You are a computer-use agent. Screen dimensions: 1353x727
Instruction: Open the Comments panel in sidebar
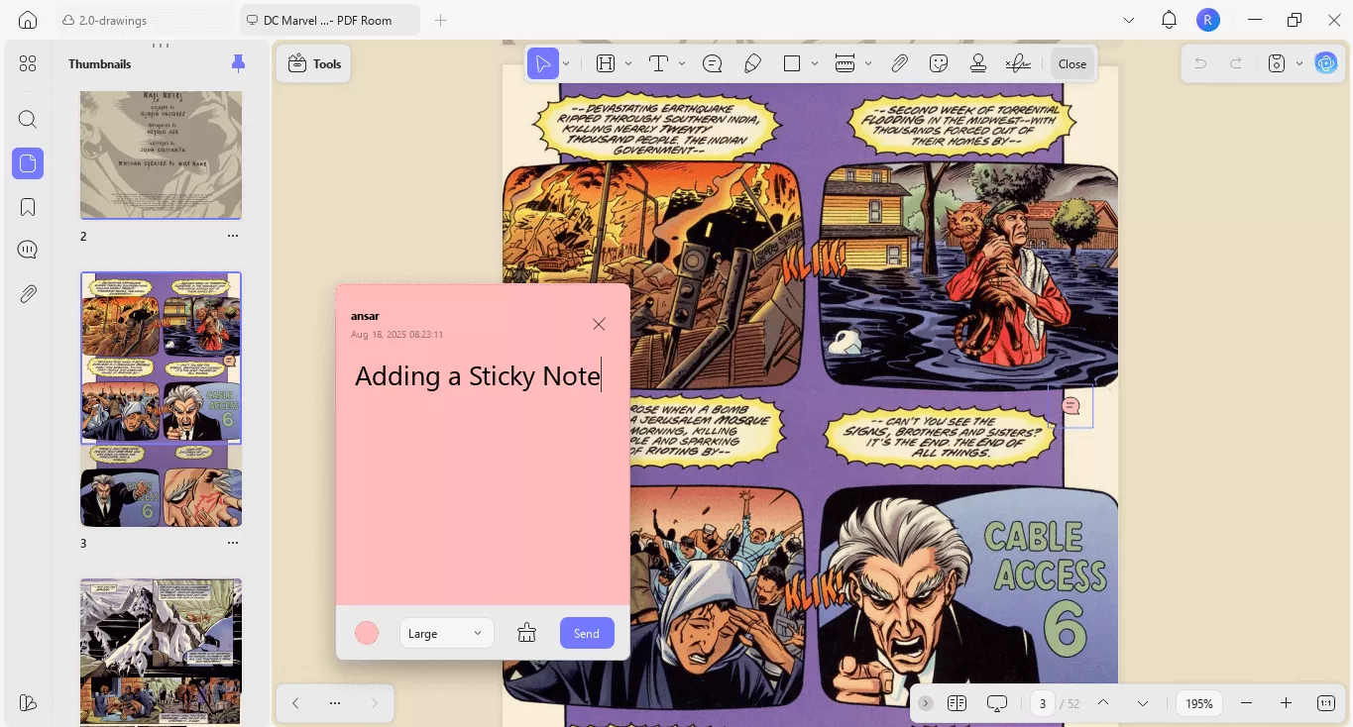[x=28, y=250]
